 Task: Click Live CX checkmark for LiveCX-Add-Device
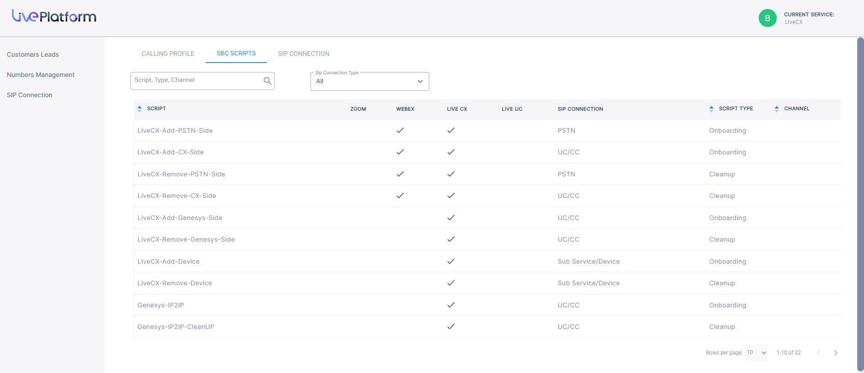pos(451,261)
